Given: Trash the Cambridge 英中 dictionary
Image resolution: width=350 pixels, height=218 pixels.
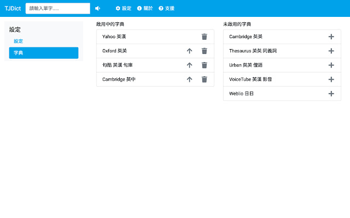Looking at the screenshot, I should pos(204,79).
